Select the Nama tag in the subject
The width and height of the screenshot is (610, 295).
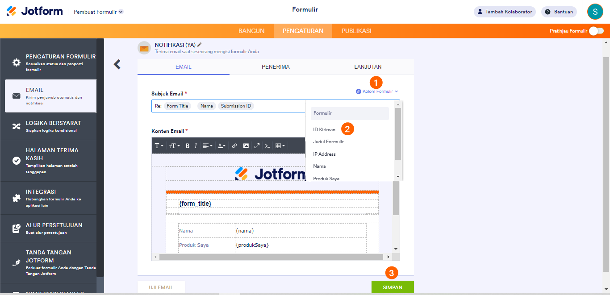point(207,106)
